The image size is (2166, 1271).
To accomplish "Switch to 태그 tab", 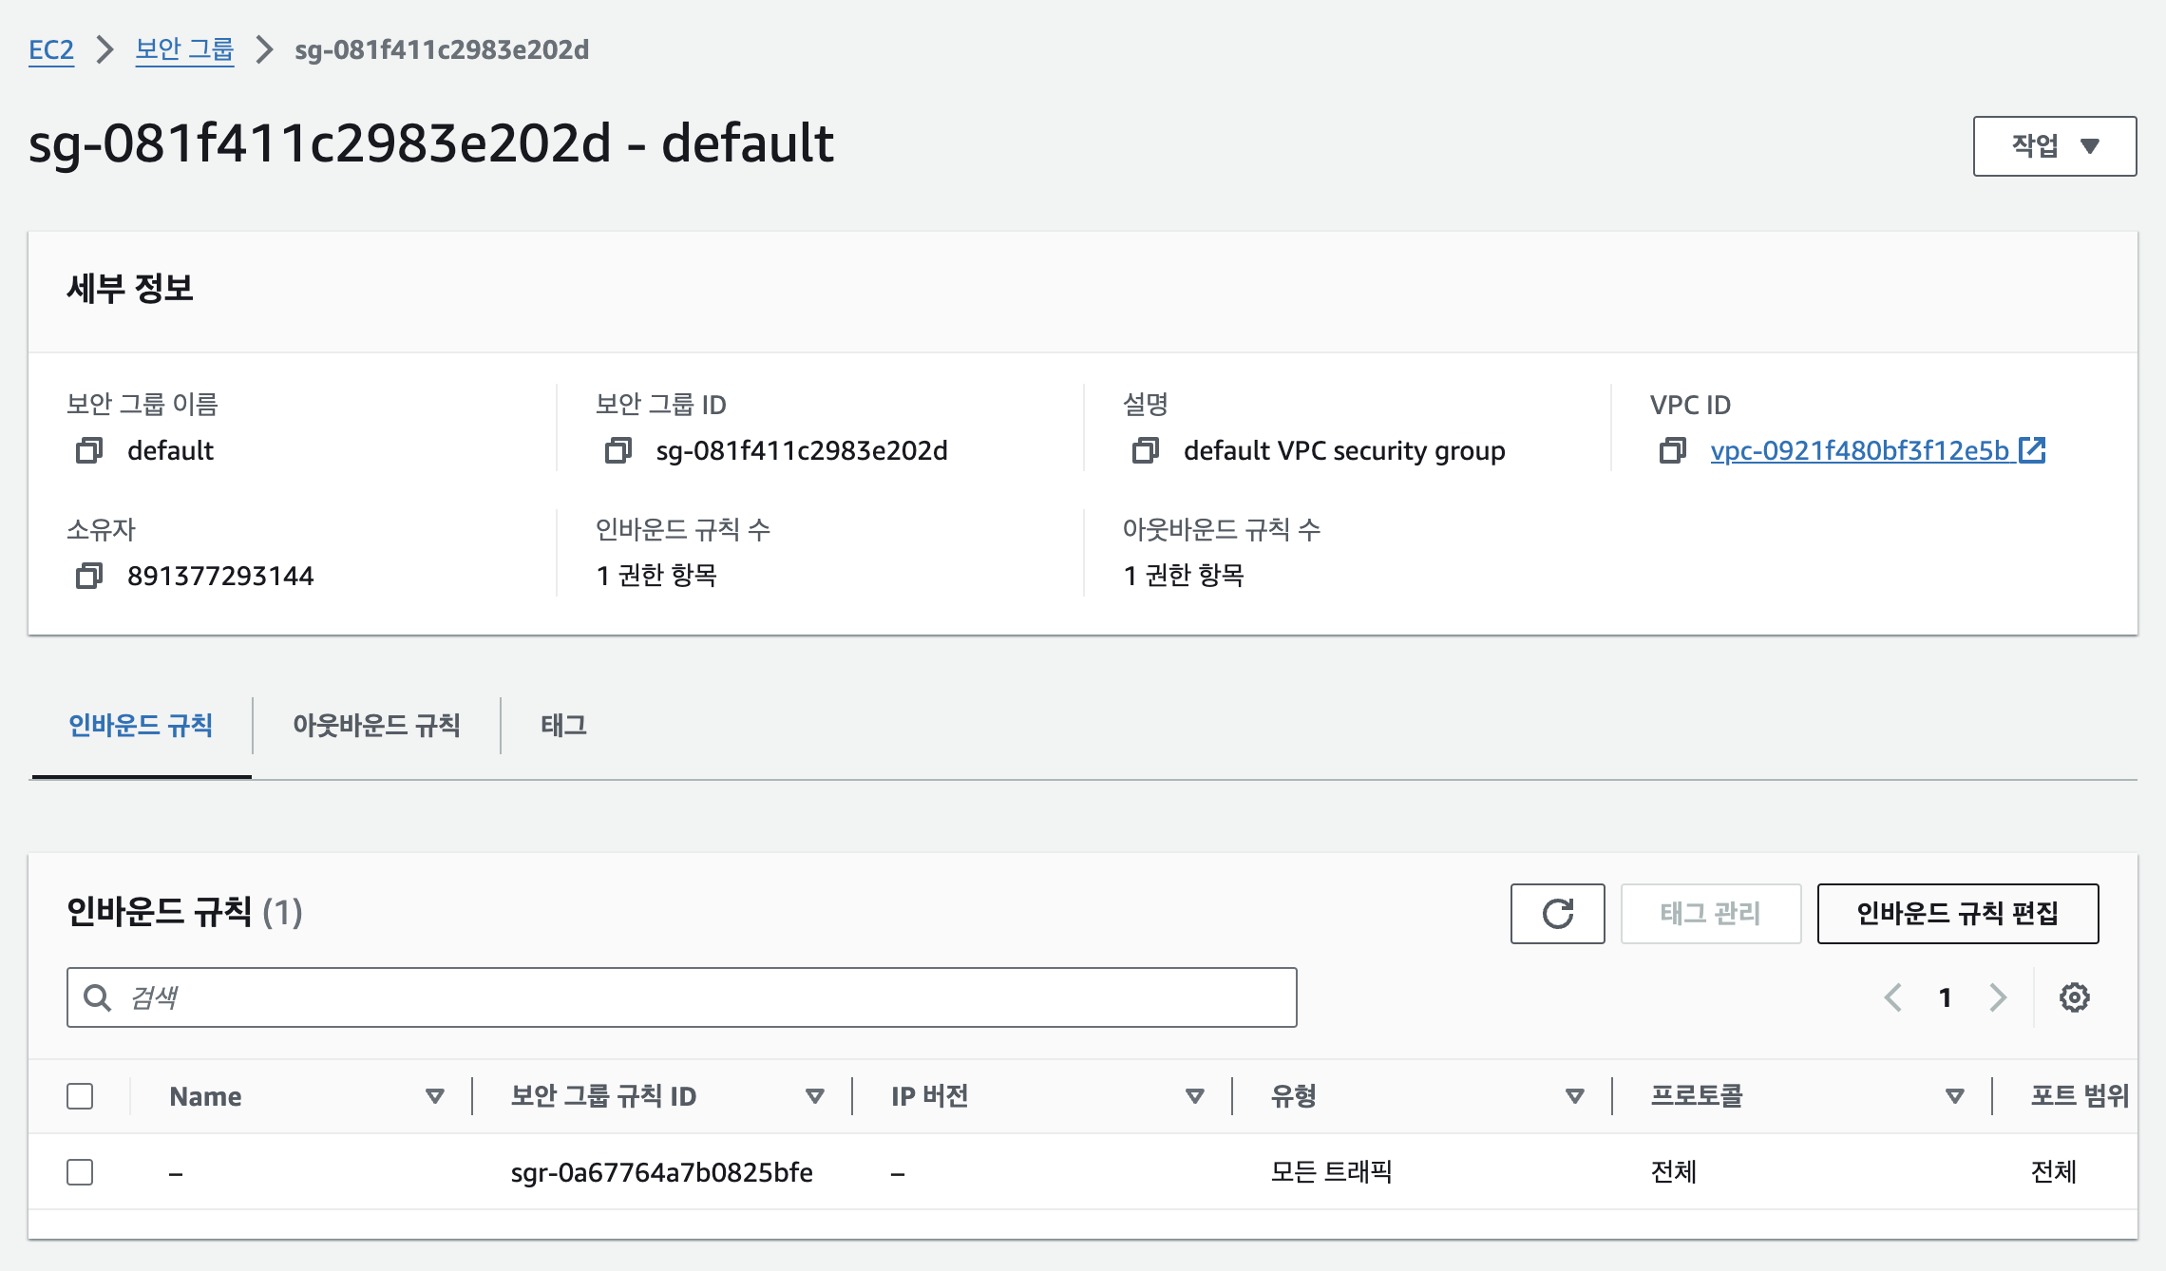I will [x=563, y=726].
